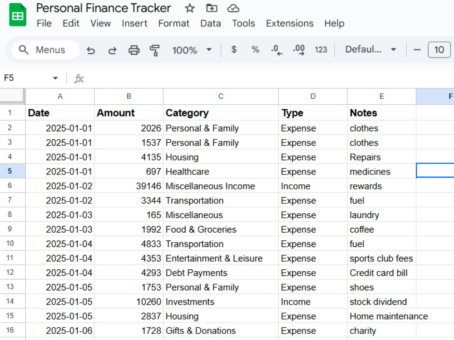Check the cloud save status icon
This screenshot has width=454, height=340.
(x=233, y=9)
